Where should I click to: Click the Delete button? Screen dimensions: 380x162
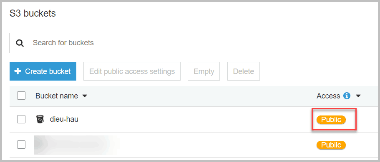pyautogui.click(x=243, y=71)
